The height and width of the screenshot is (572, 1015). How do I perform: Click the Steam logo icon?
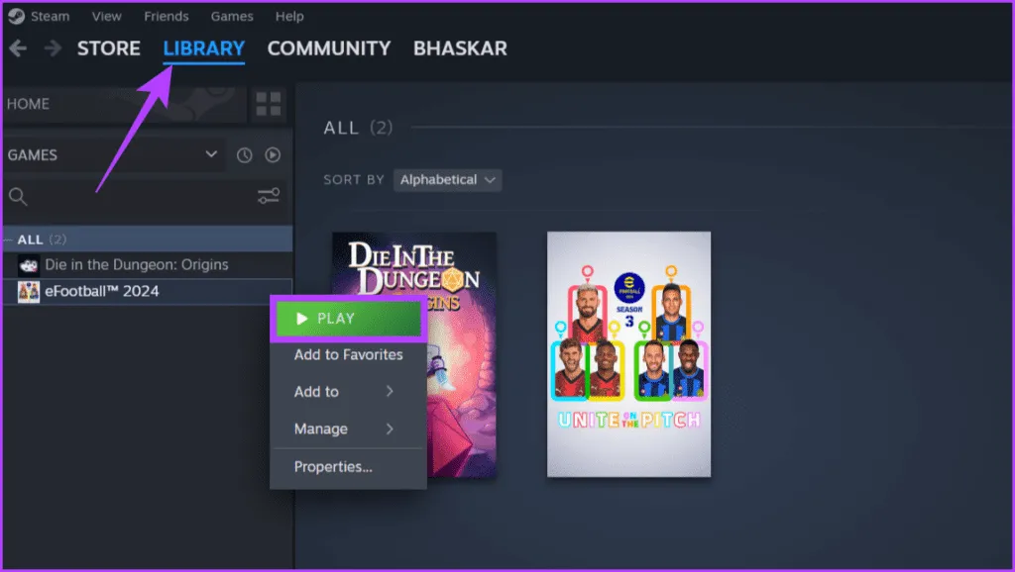(x=17, y=16)
